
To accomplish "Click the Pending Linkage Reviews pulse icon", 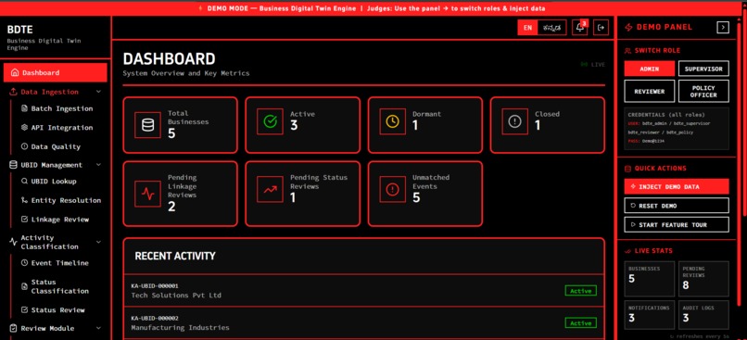I will [147, 194].
